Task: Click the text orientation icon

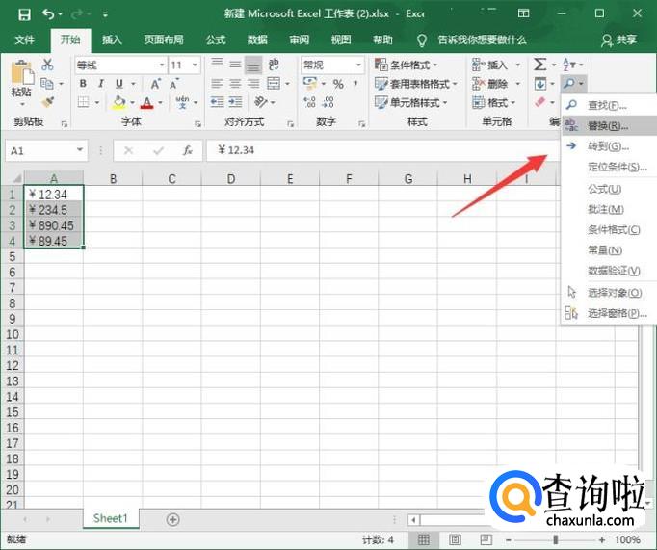Action: [x=261, y=102]
